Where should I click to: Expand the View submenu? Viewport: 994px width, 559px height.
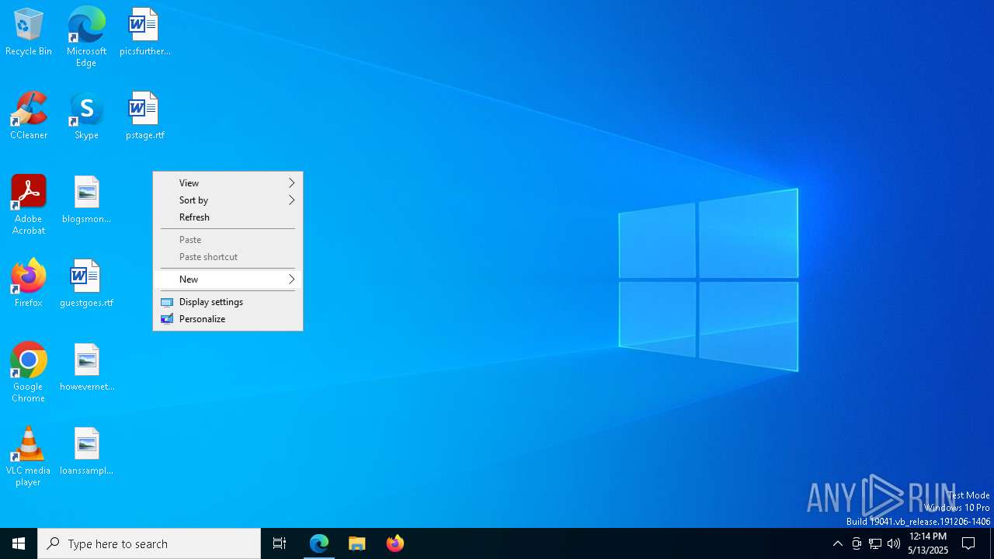point(228,183)
